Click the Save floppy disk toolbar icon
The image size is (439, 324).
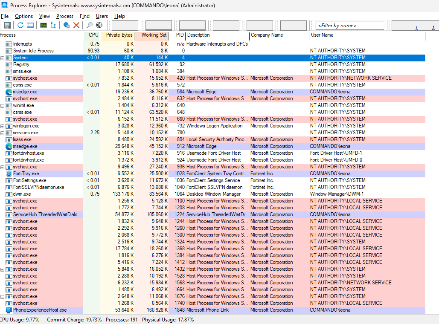coord(6,26)
